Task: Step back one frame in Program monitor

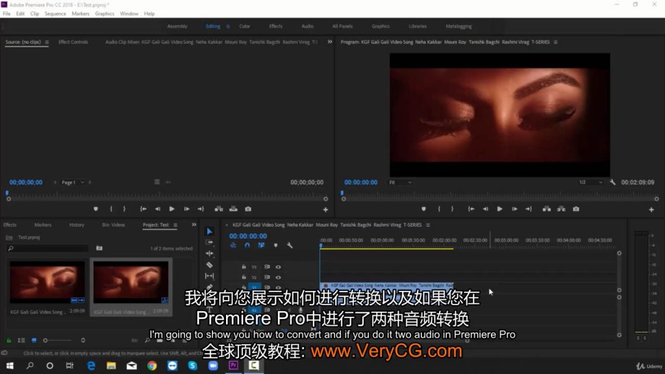Action: (x=486, y=209)
